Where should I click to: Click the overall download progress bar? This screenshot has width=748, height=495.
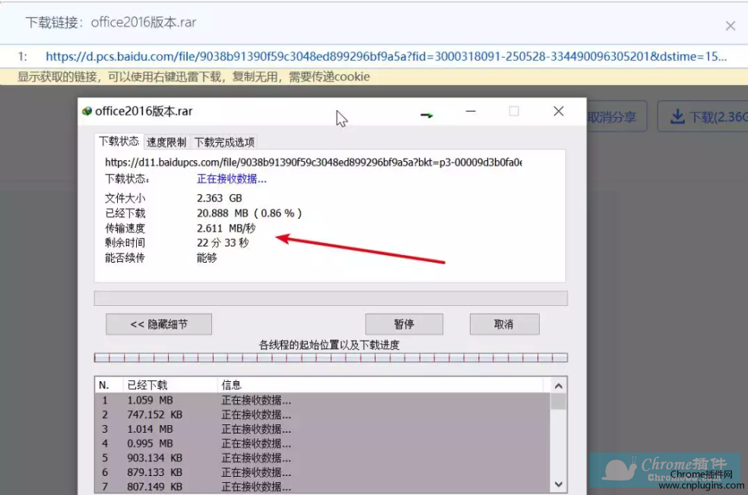pos(331,298)
